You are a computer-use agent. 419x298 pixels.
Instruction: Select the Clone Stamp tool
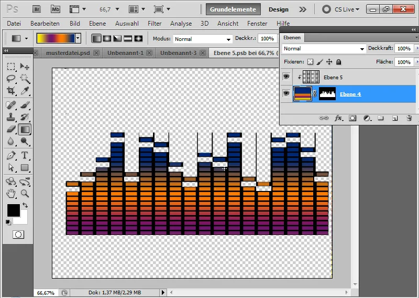pos(11,117)
